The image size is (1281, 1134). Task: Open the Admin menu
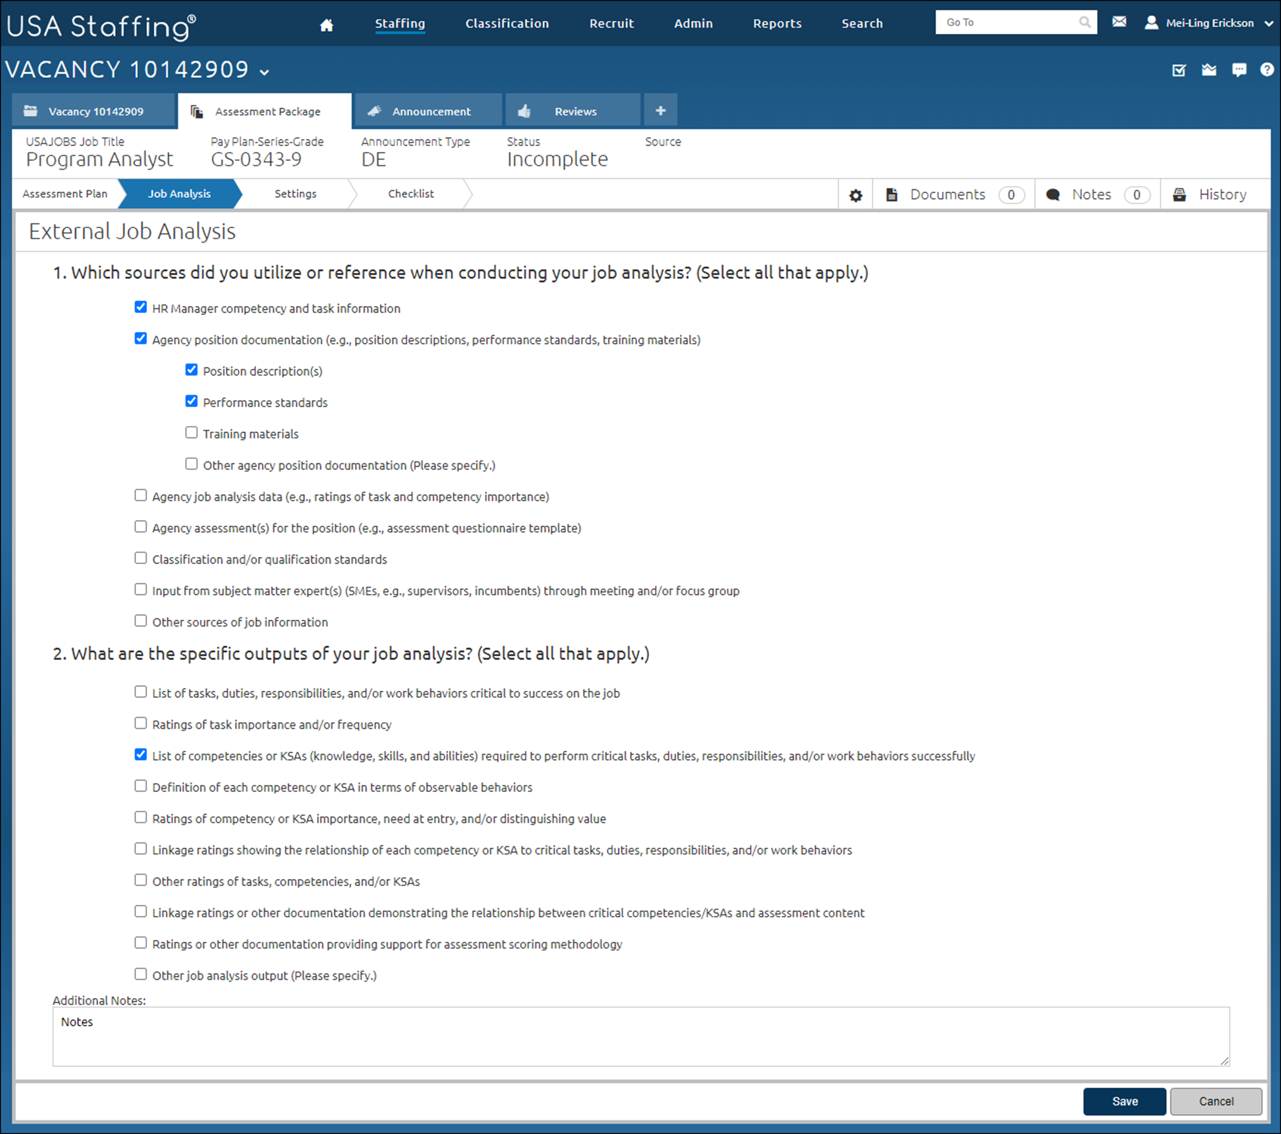693,24
